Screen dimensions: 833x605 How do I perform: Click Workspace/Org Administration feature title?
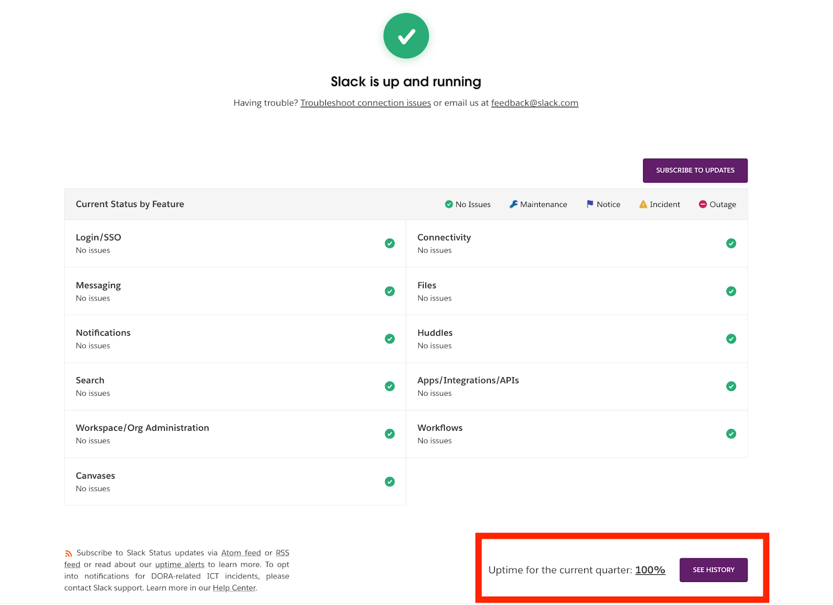pyautogui.click(x=143, y=428)
